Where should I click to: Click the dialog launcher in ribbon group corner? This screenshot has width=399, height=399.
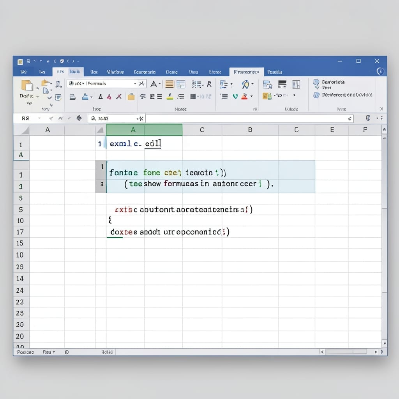pos(255,109)
